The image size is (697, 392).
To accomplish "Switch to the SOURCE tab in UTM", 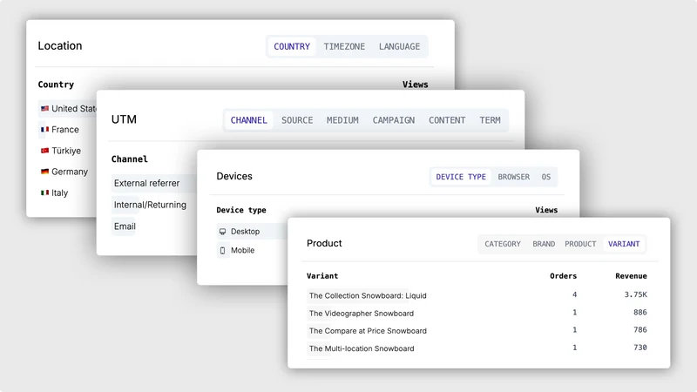I will (297, 120).
